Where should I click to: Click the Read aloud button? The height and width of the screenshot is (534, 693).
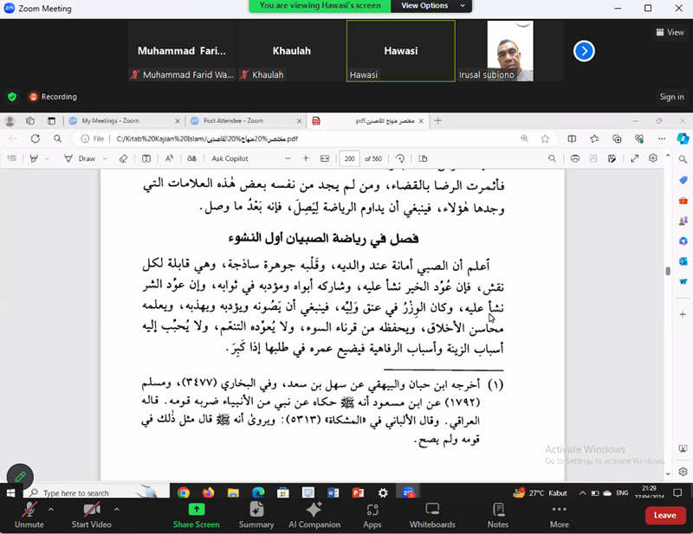[x=169, y=158]
